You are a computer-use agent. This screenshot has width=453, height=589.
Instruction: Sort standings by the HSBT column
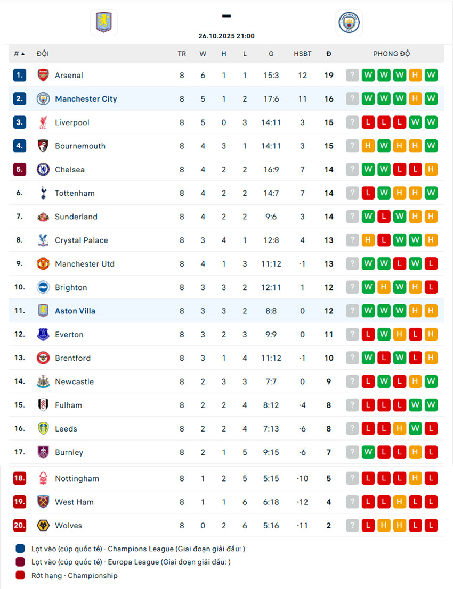[303, 54]
